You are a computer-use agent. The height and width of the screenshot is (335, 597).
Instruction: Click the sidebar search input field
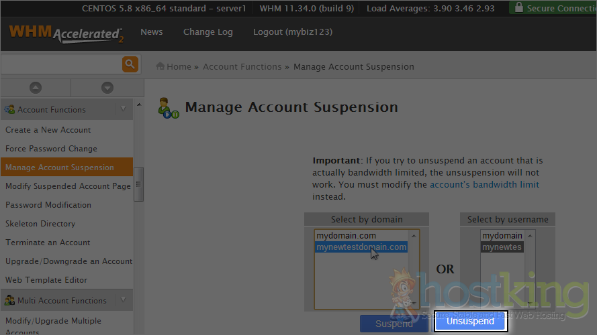click(60, 64)
